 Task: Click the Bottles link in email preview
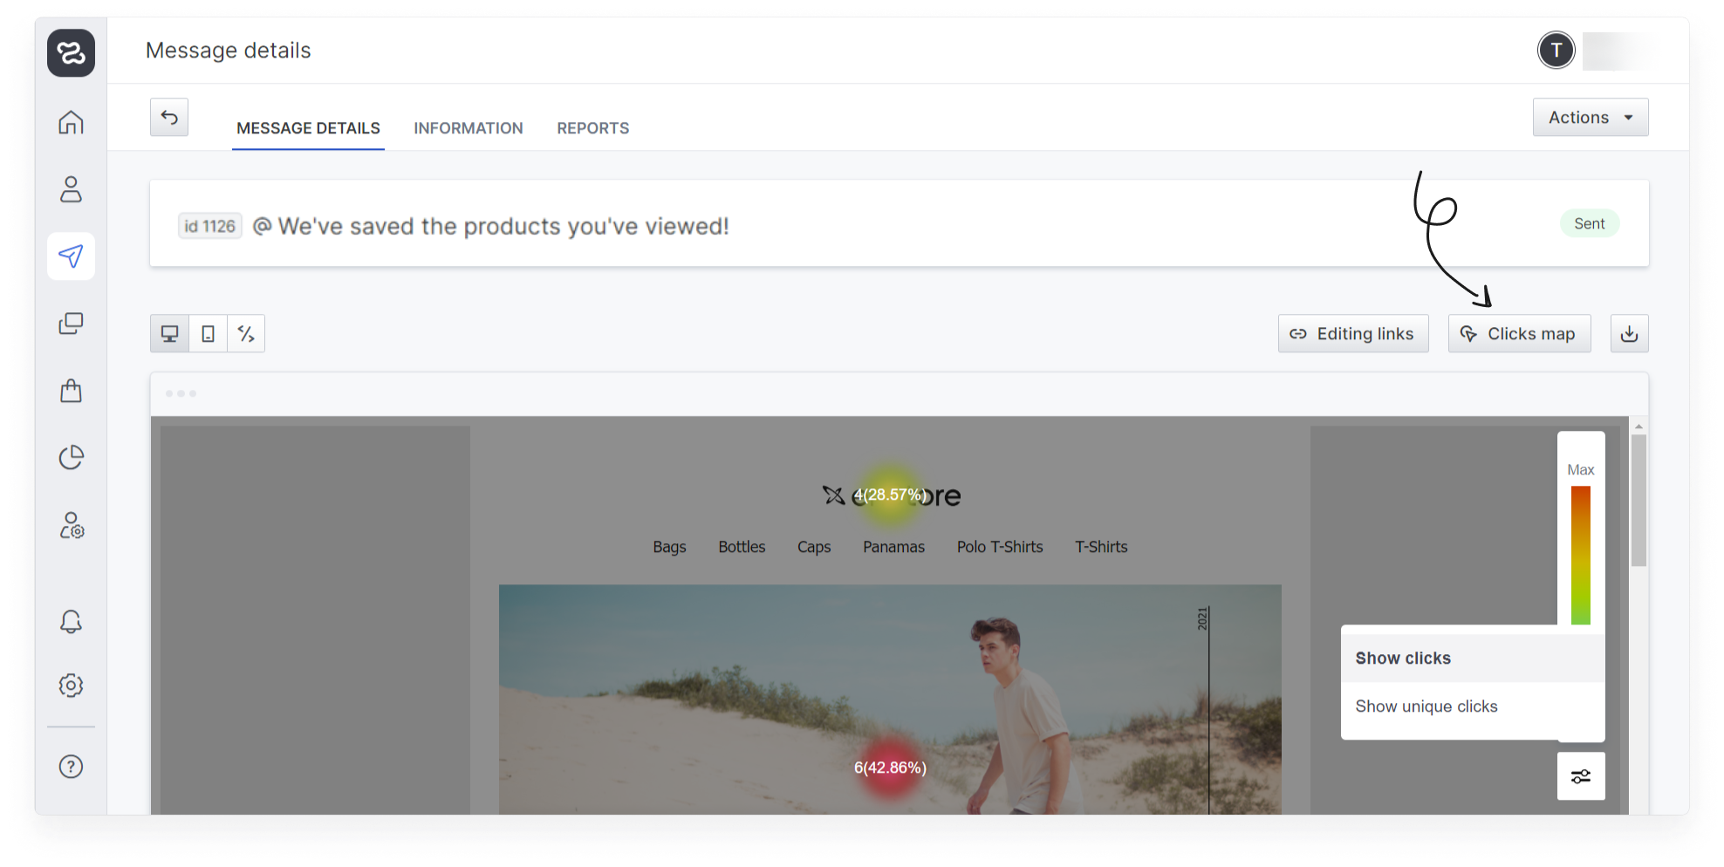[x=742, y=547]
